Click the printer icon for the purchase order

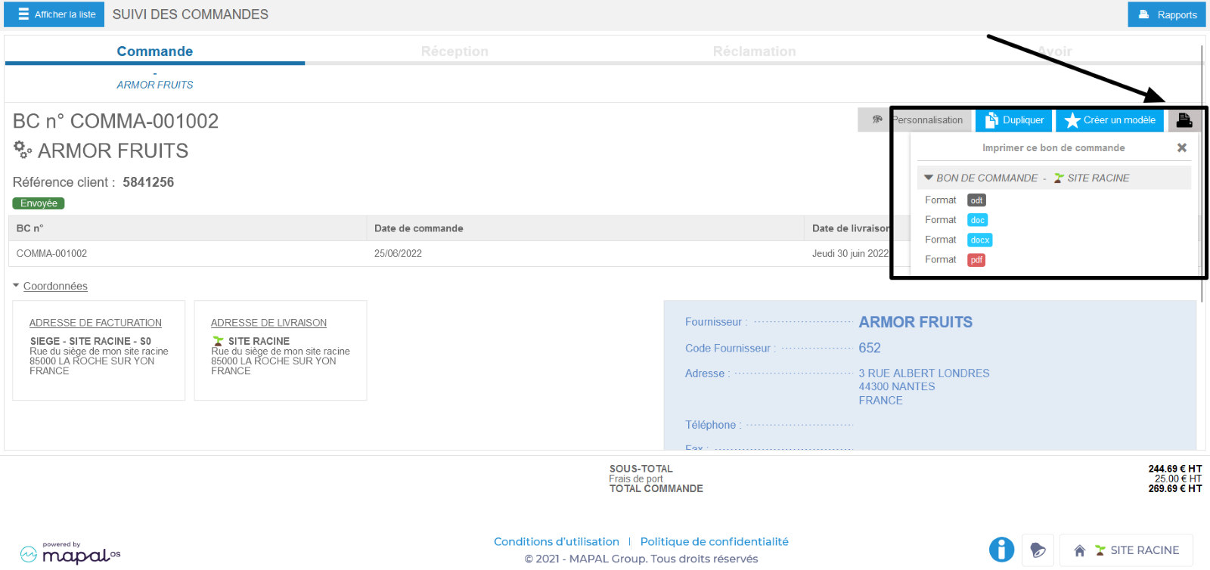click(1184, 120)
